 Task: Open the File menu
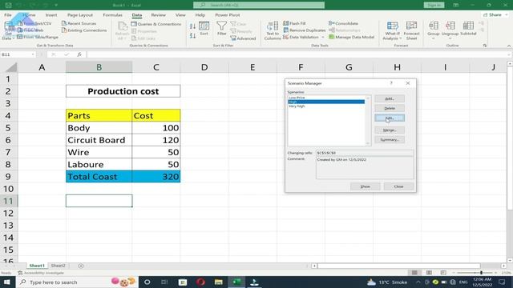click(8, 15)
